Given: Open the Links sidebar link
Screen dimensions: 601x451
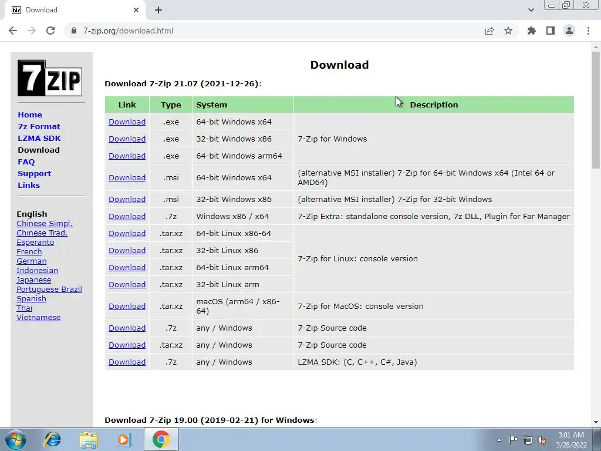Looking at the screenshot, I should 29,185.
